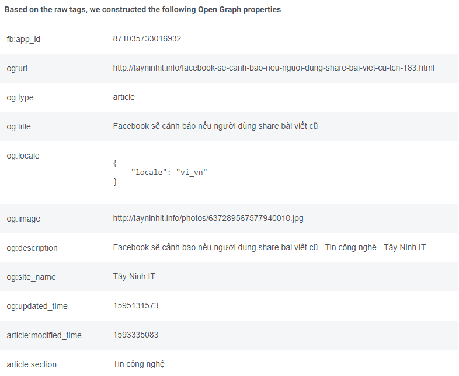Image resolution: width=459 pixels, height=376 pixels.
Task: Open the og:image photo URL
Action: (208, 219)
